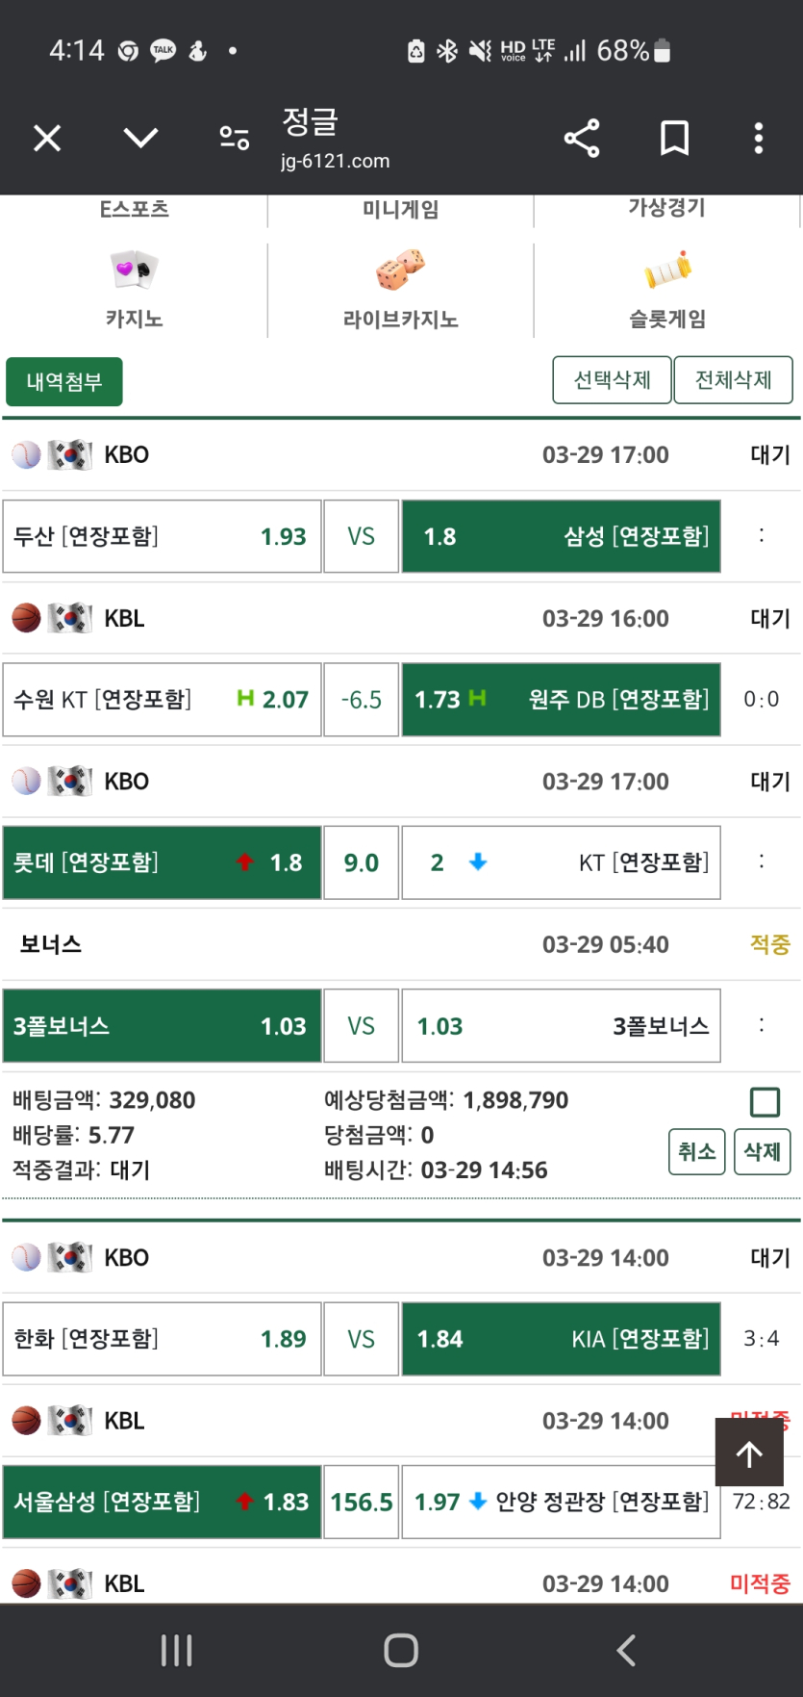The image size is (803, 1697).
Task: Cancel the bet with 취소 button
Action: pyautogui.click(x=697, y=1151)
